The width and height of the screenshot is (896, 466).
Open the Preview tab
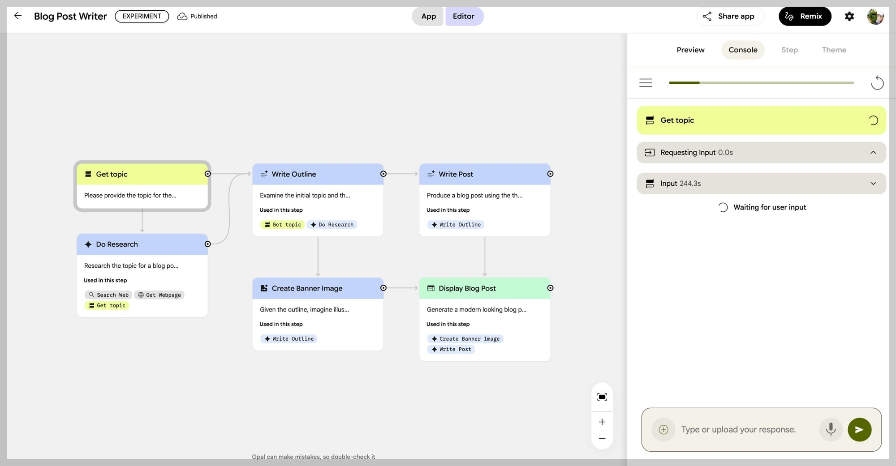point(690,50)
